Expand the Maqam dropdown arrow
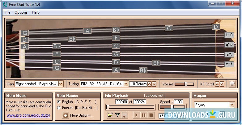 [x=232, y=105]
